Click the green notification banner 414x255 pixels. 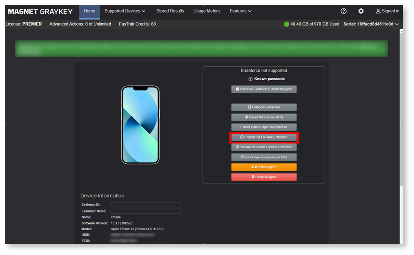click(201, 48)
